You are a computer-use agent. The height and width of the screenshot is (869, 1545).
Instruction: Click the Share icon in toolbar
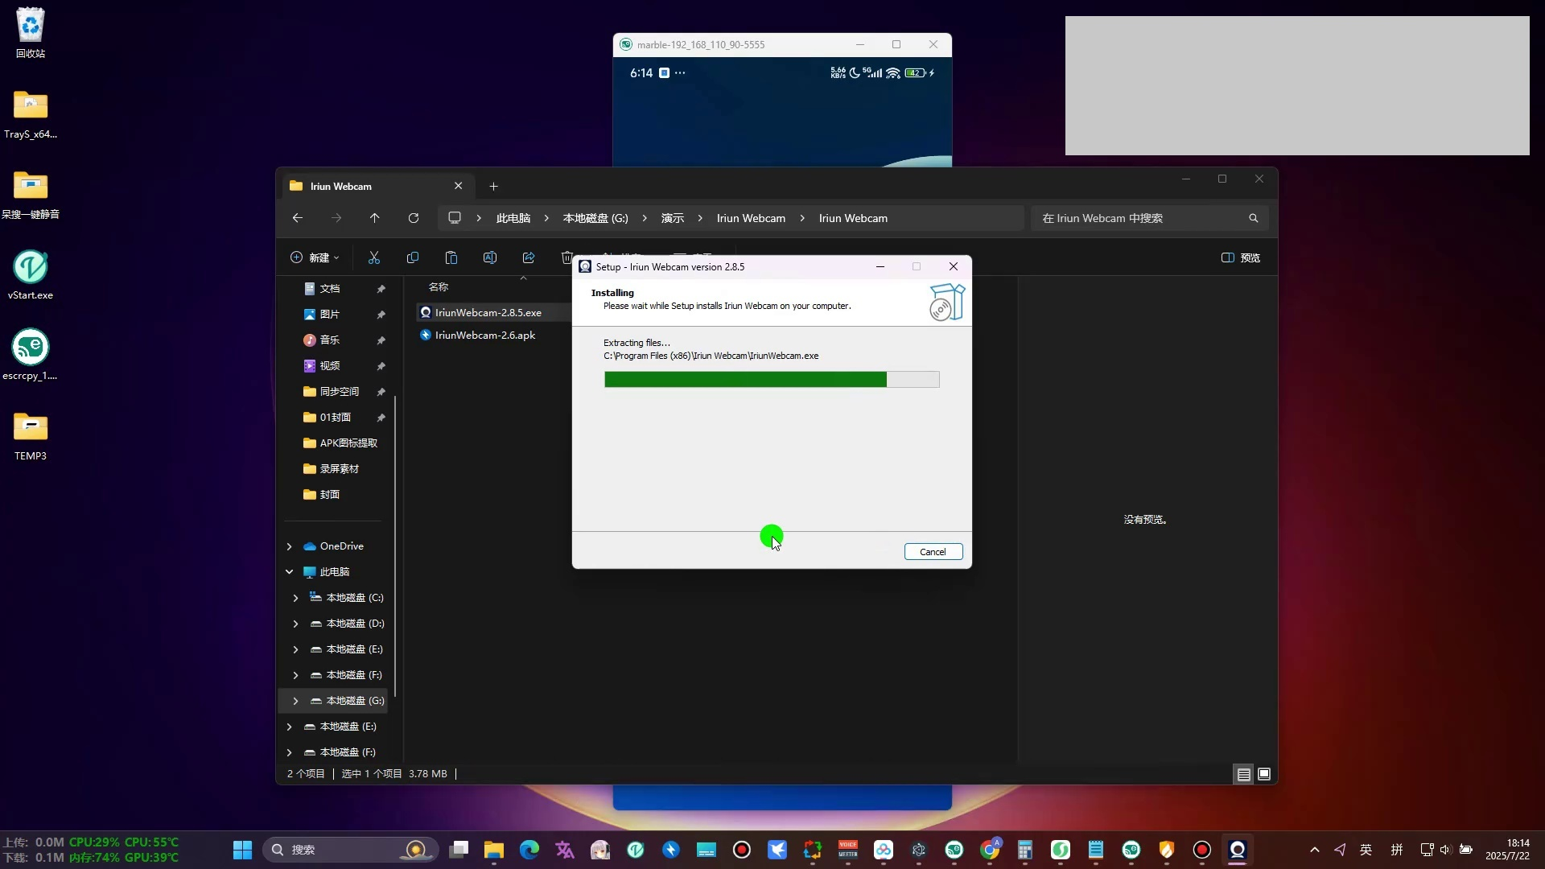(x=529, y=257)
